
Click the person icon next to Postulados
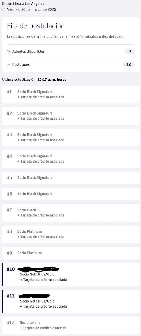click(x=9, y=65)
